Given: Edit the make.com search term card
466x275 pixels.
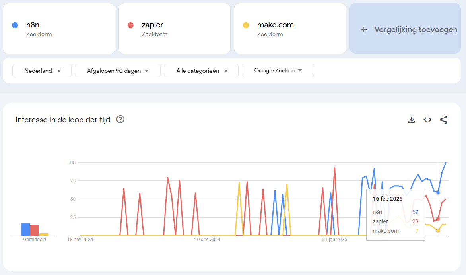Looking at the screenshot, I should click(x=290, y=29).
